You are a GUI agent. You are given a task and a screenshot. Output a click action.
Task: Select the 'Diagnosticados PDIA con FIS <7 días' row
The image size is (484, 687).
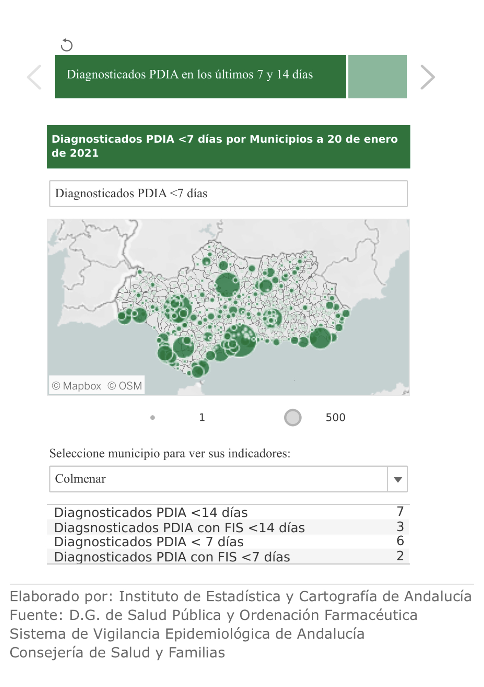pos(228,556)
